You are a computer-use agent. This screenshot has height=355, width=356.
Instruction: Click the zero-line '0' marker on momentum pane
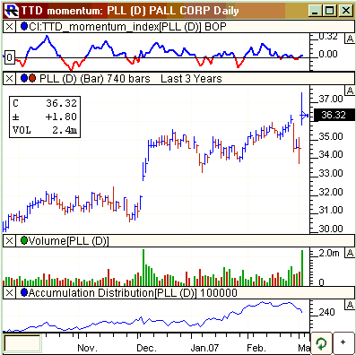(9, 57)
